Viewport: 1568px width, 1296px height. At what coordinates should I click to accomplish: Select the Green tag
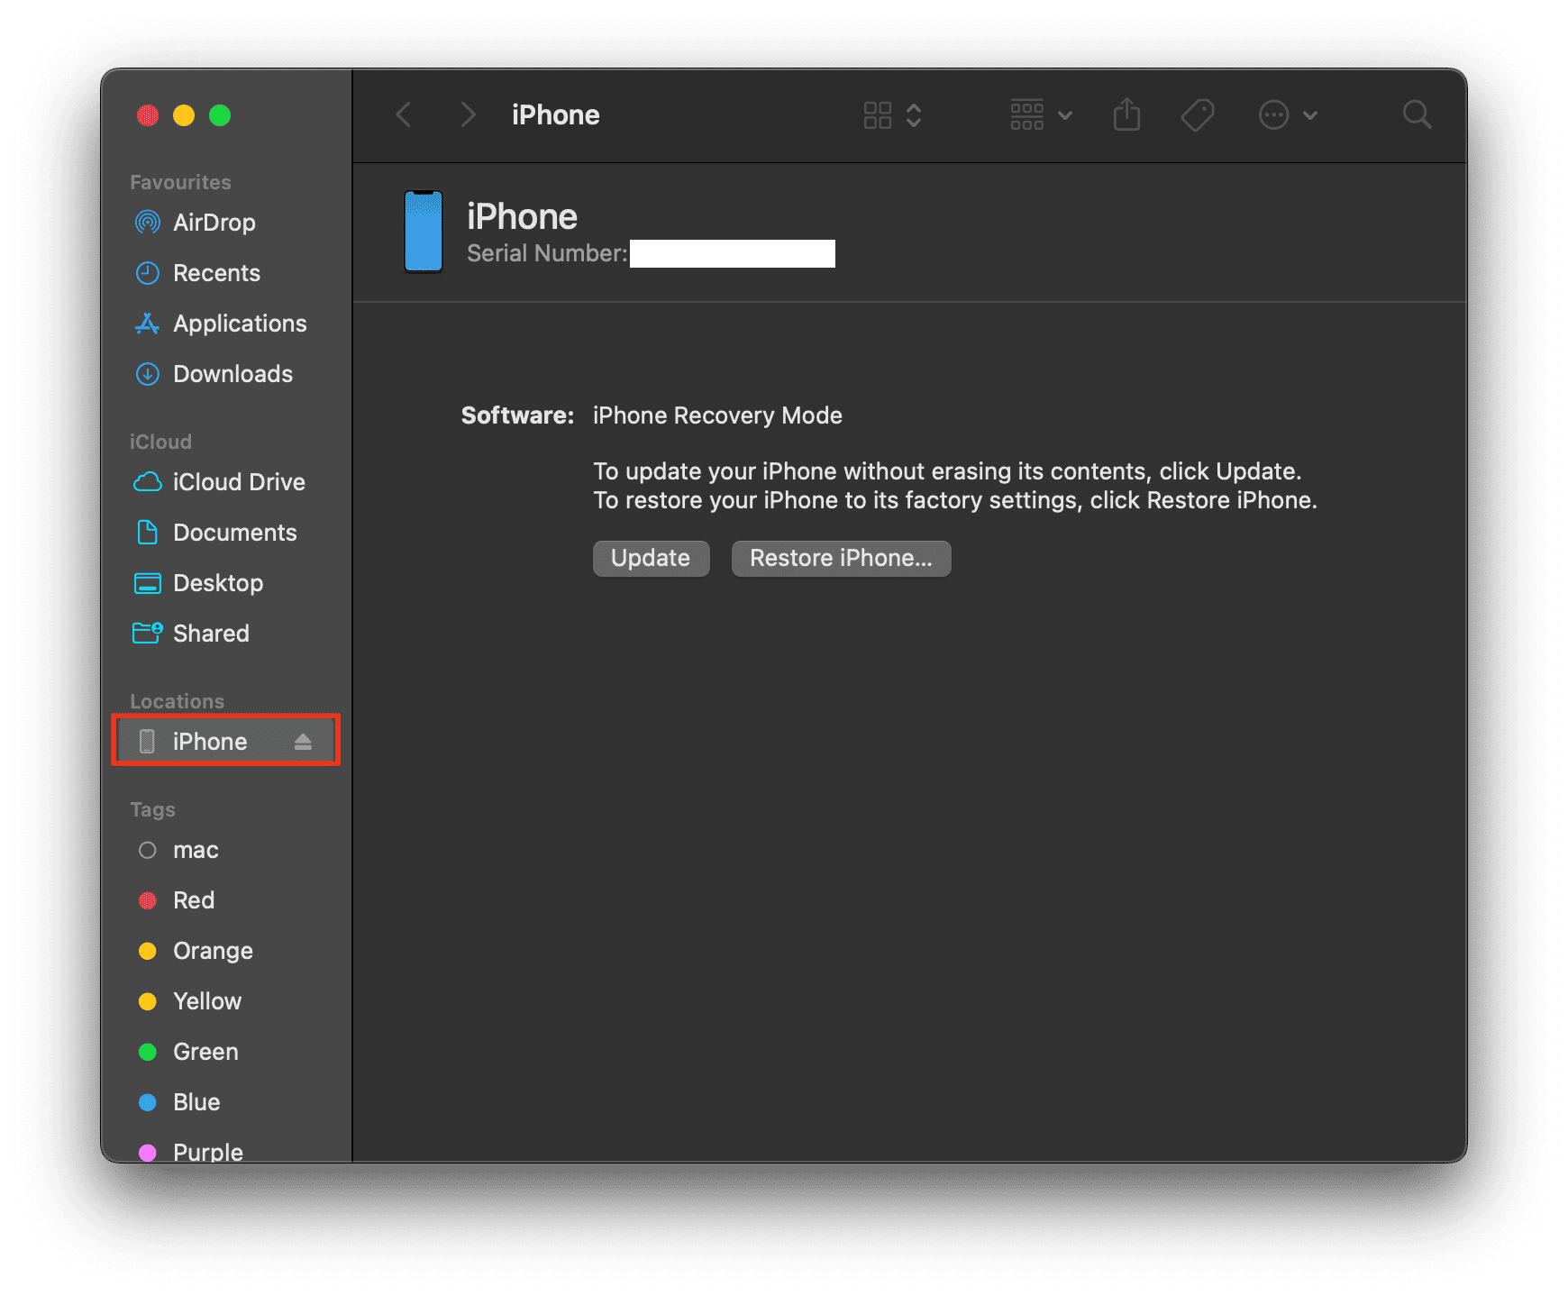point(225,1052)
